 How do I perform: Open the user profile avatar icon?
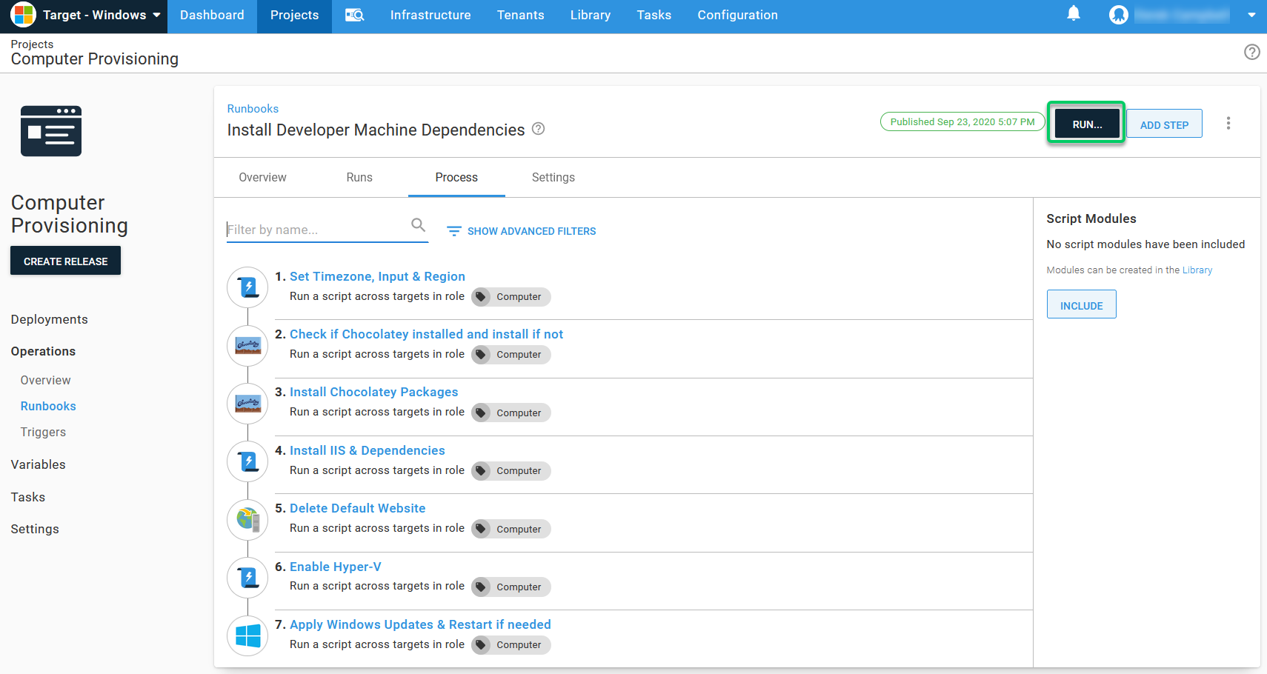click(1118, 15)
